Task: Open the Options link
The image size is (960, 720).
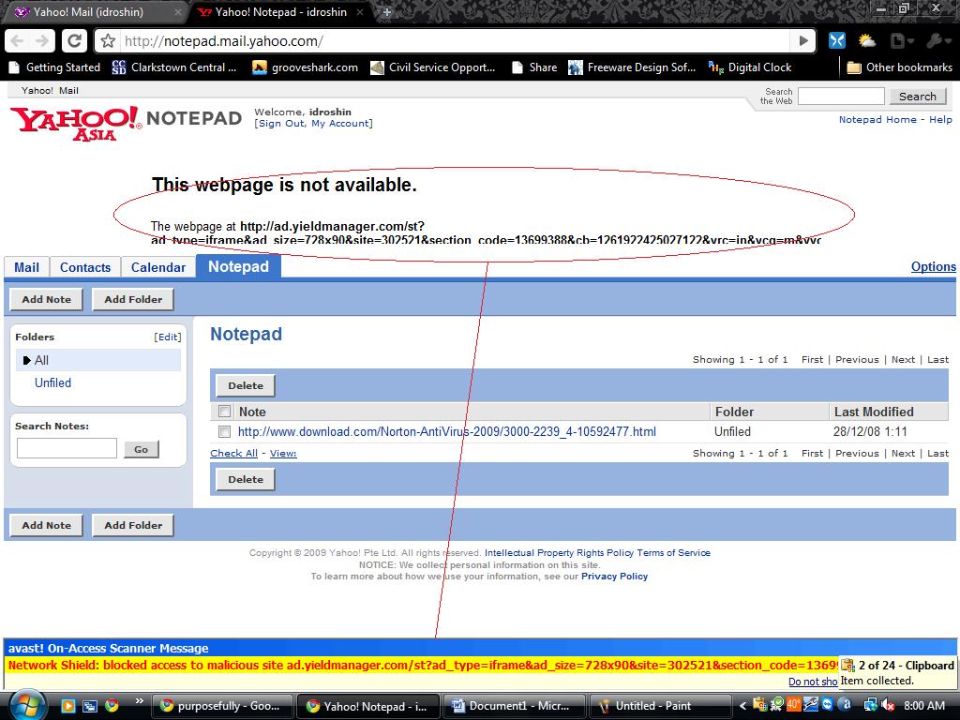Action: pos(933,267)
